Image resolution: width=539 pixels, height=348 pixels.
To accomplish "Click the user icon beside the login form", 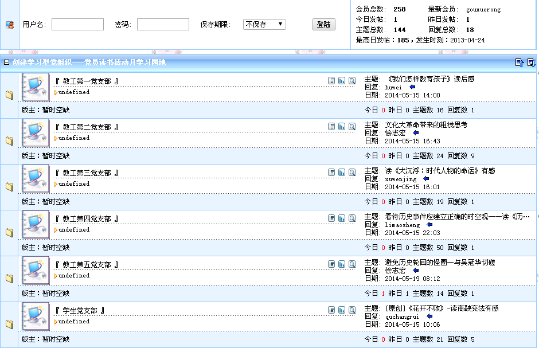I will click(10, 25).
